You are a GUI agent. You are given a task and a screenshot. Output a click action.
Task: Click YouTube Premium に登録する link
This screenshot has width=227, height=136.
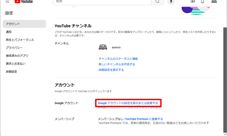pyautogui.click(x=144, y=119)
